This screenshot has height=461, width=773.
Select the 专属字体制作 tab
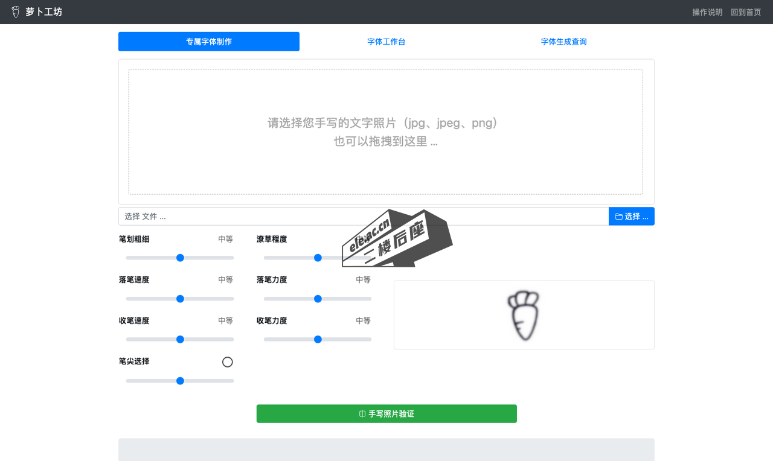pos(209,42)
